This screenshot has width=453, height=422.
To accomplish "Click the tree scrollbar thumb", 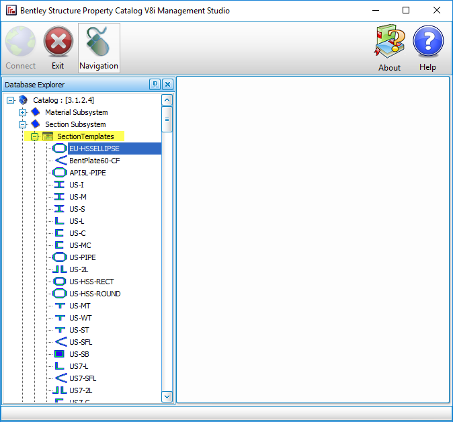I will [x=167, y=119].
